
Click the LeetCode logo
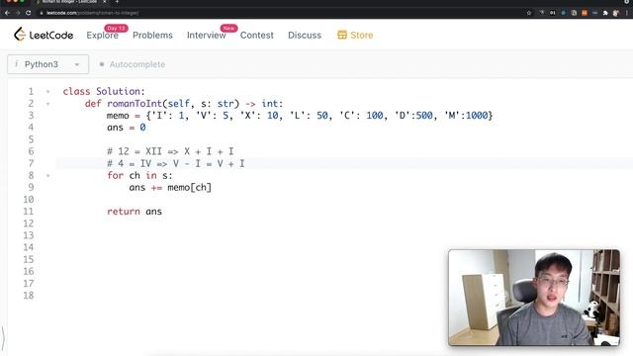coord(44,35)
